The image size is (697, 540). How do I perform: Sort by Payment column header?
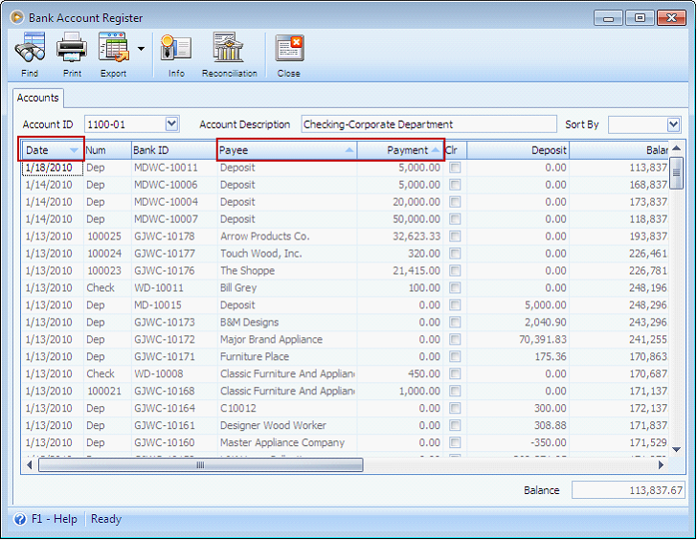[400, 150]
